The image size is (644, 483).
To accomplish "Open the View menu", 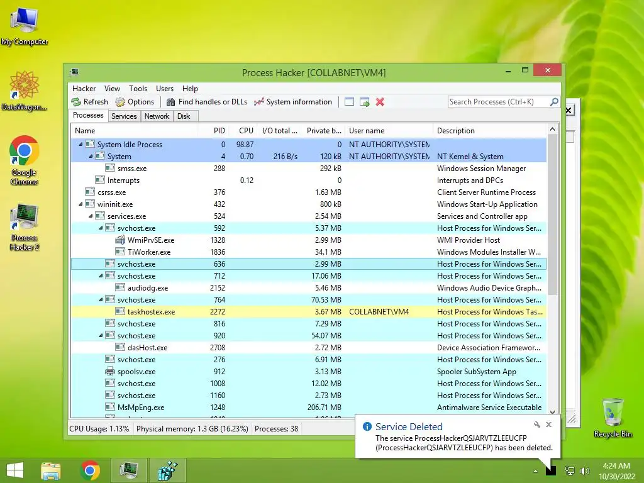I will pos(112,88).
